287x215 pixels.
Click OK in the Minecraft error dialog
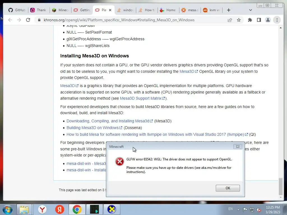tap(228, 188)
